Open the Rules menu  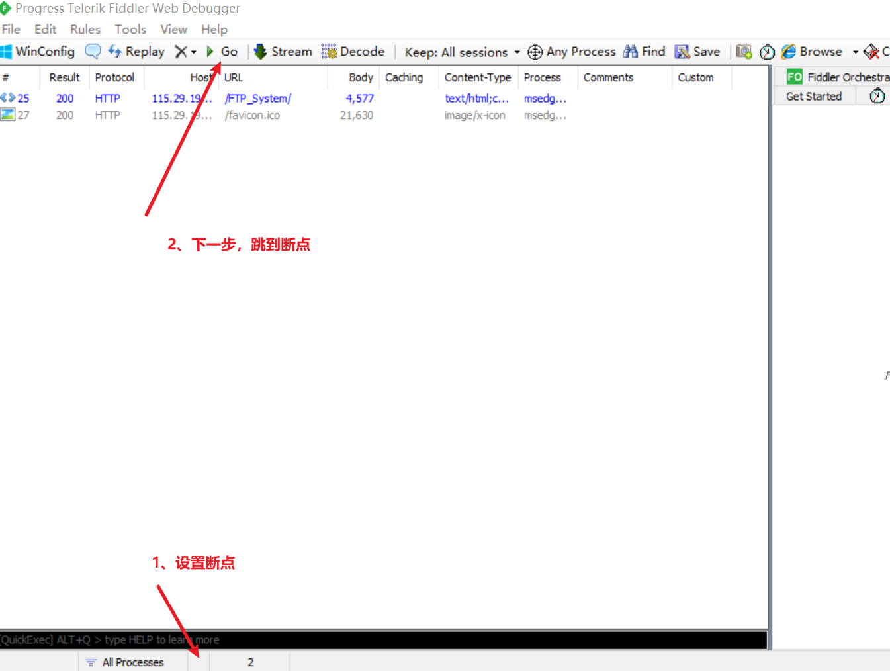point(85,29)
